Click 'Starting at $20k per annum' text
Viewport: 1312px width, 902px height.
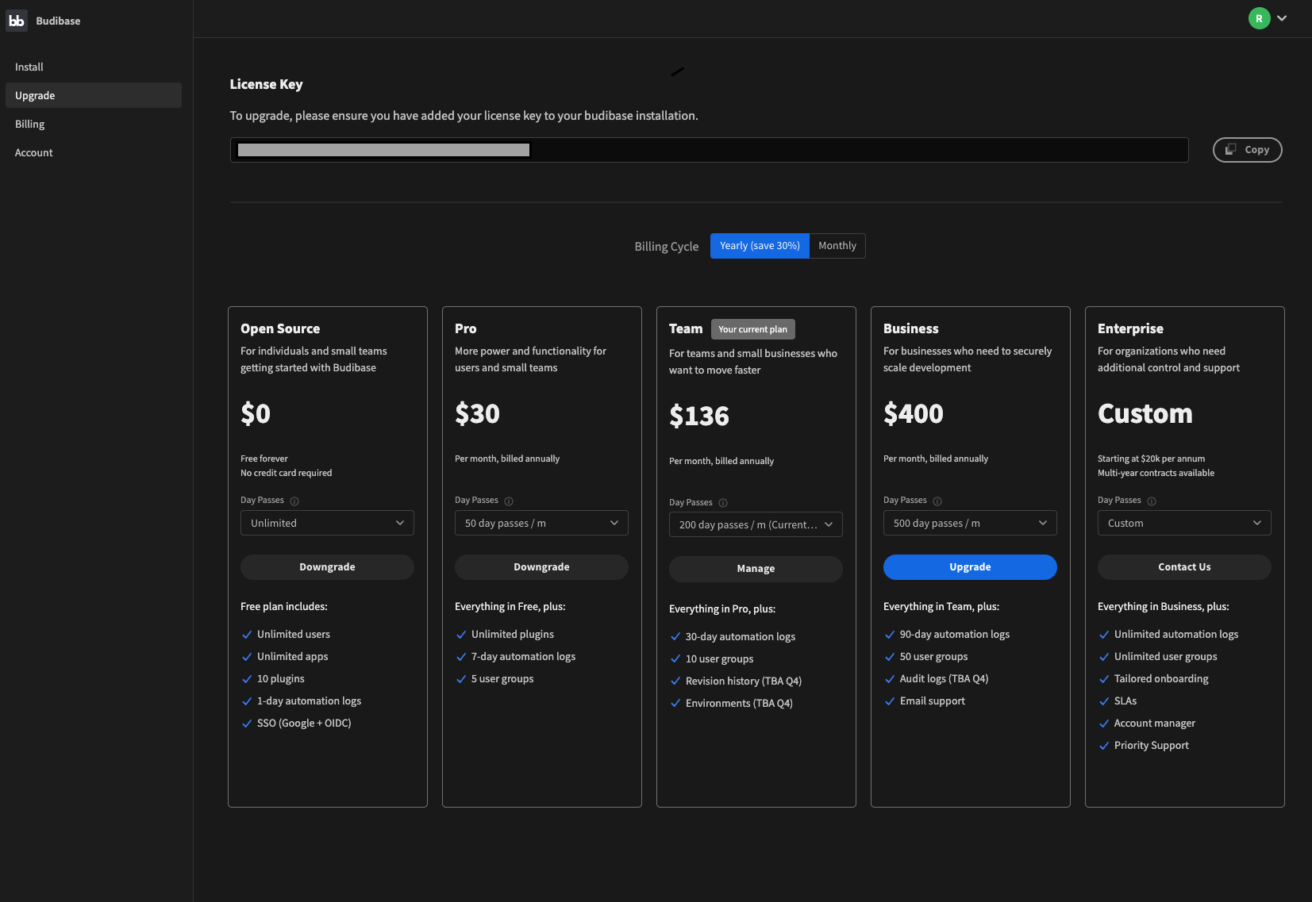(x=1151, y=459)
